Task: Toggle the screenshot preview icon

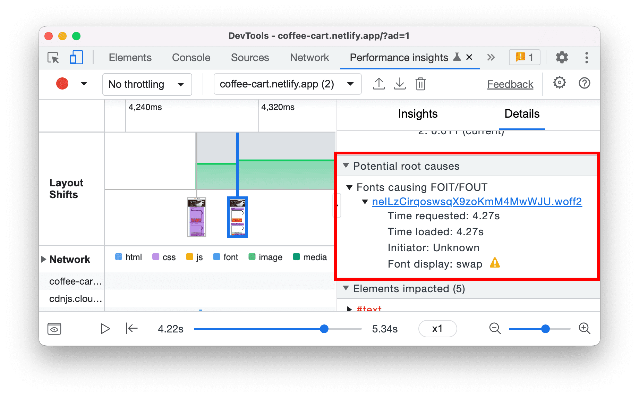Action: coord(55,329)
